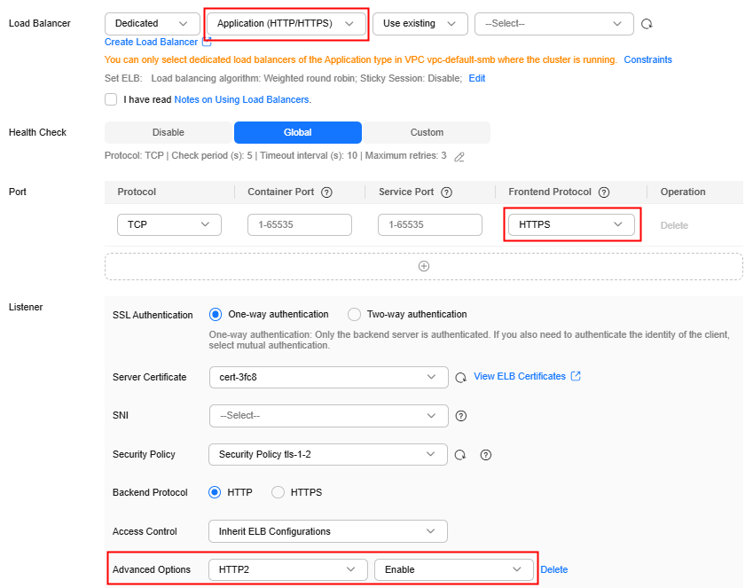Switch health check to Custom tab
The height and width of the screenshot is (588, 753).
(427, 133)
